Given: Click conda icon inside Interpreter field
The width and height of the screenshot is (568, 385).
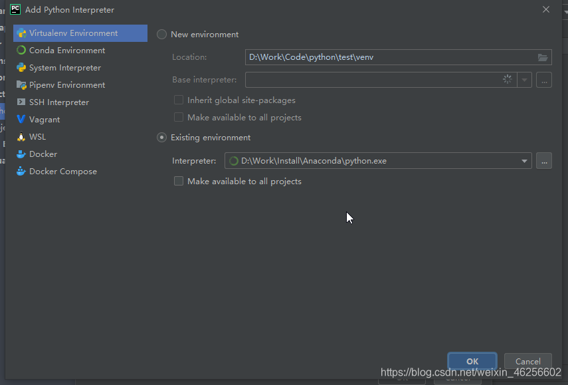Looking at the screenshot, I should 234,161.
